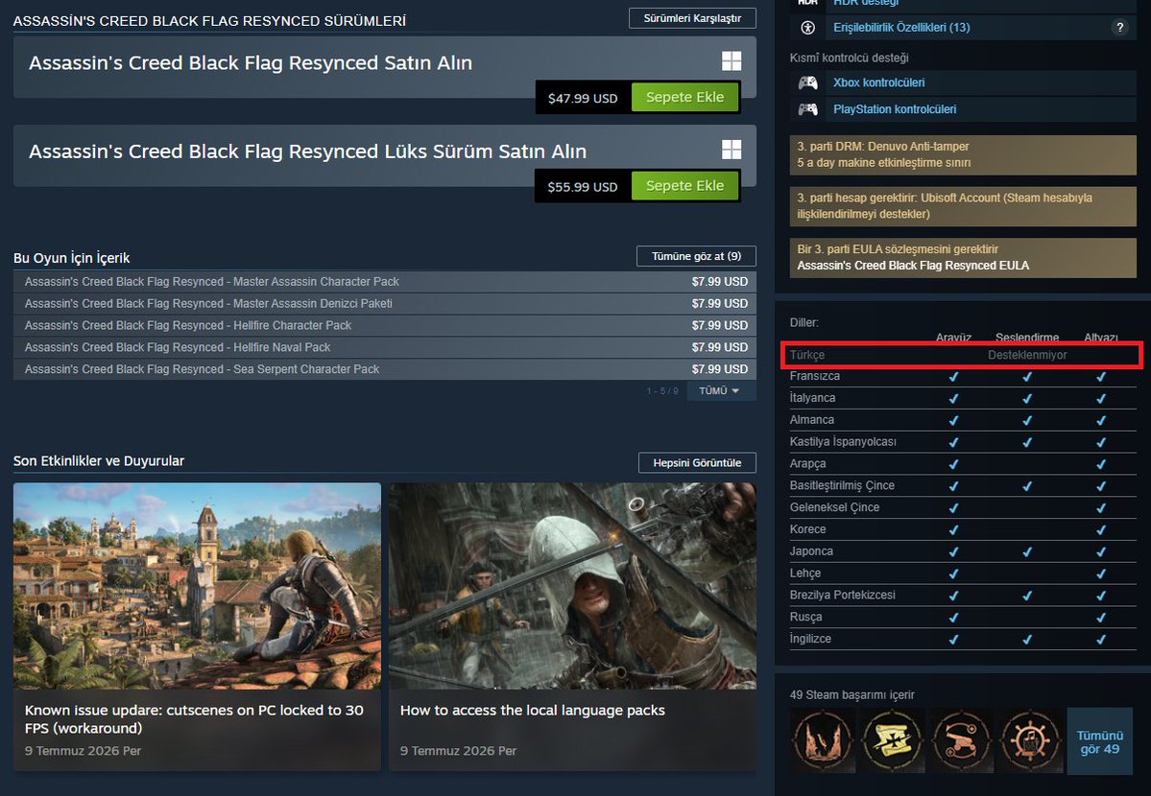1151x796 pixels.
Task: Open 'How to access the local language packs'
Action: tap(532, 710)
